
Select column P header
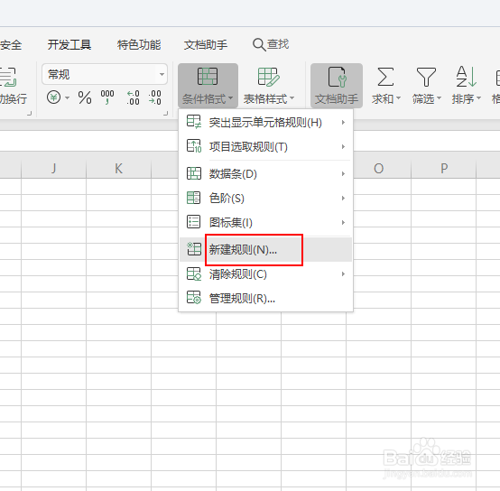click(444, 169)
